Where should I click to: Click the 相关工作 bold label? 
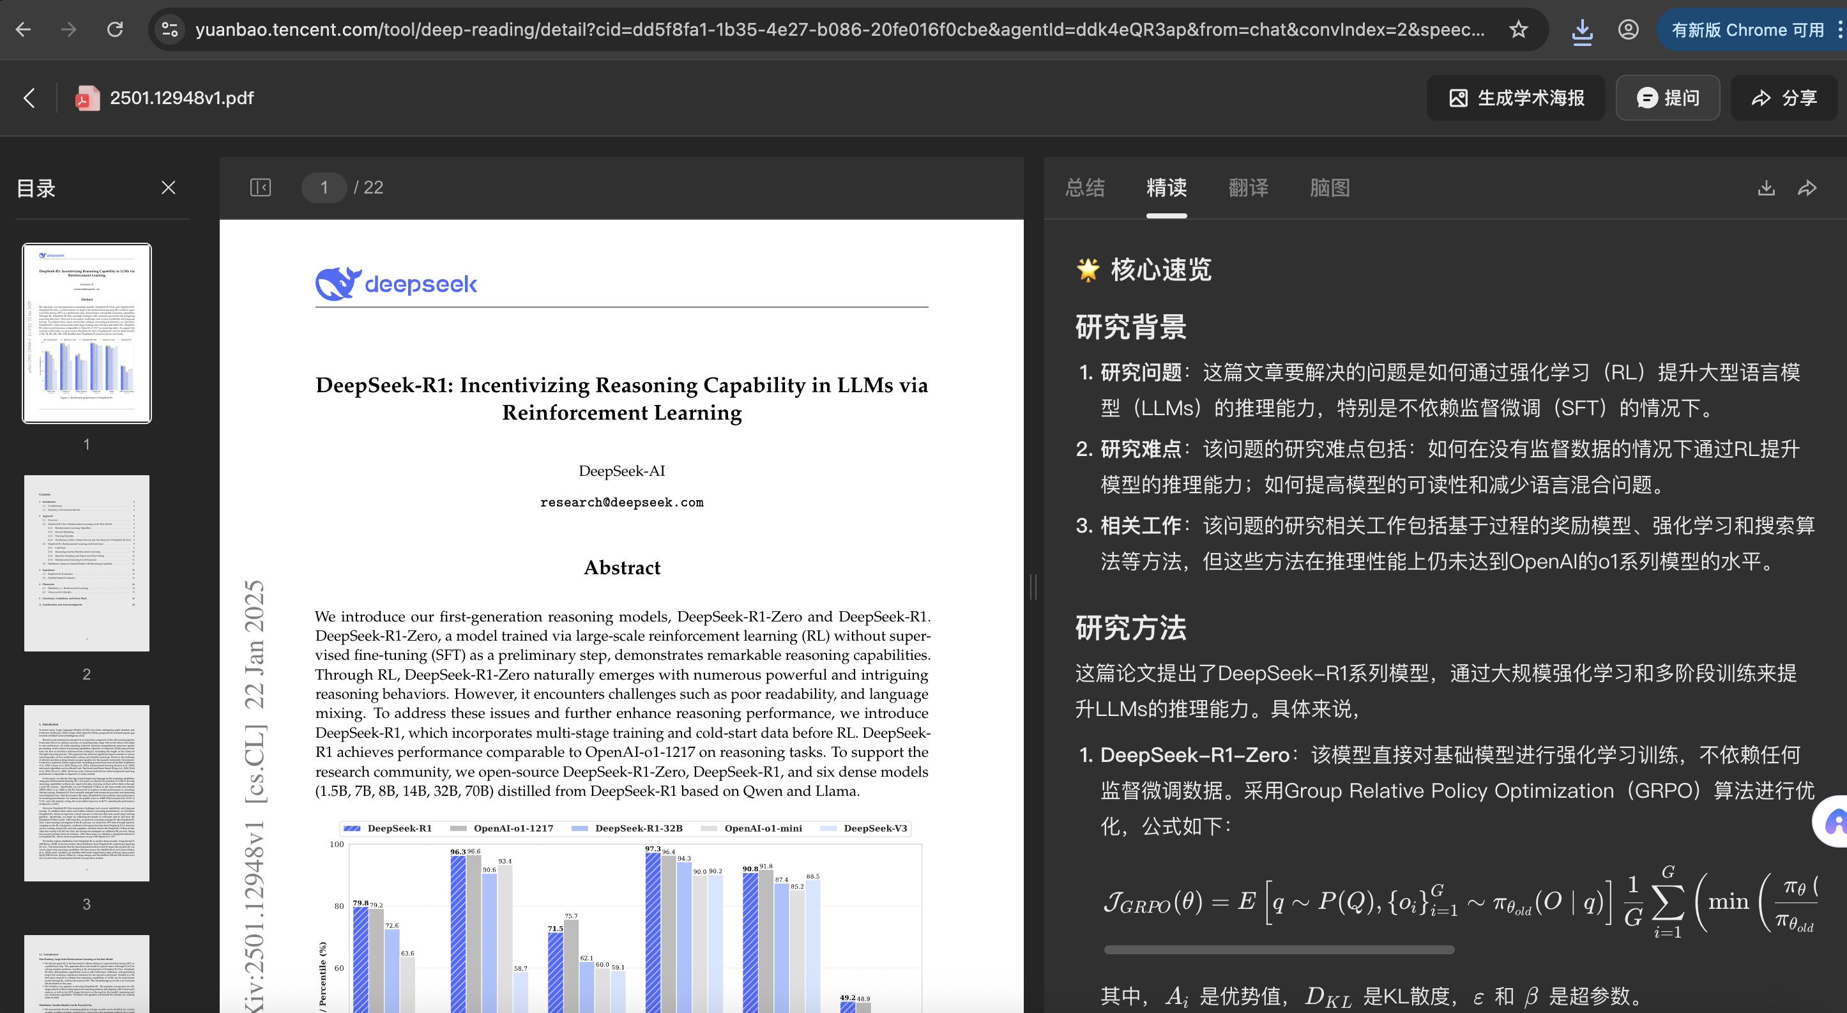click(x=1141, y=526)
